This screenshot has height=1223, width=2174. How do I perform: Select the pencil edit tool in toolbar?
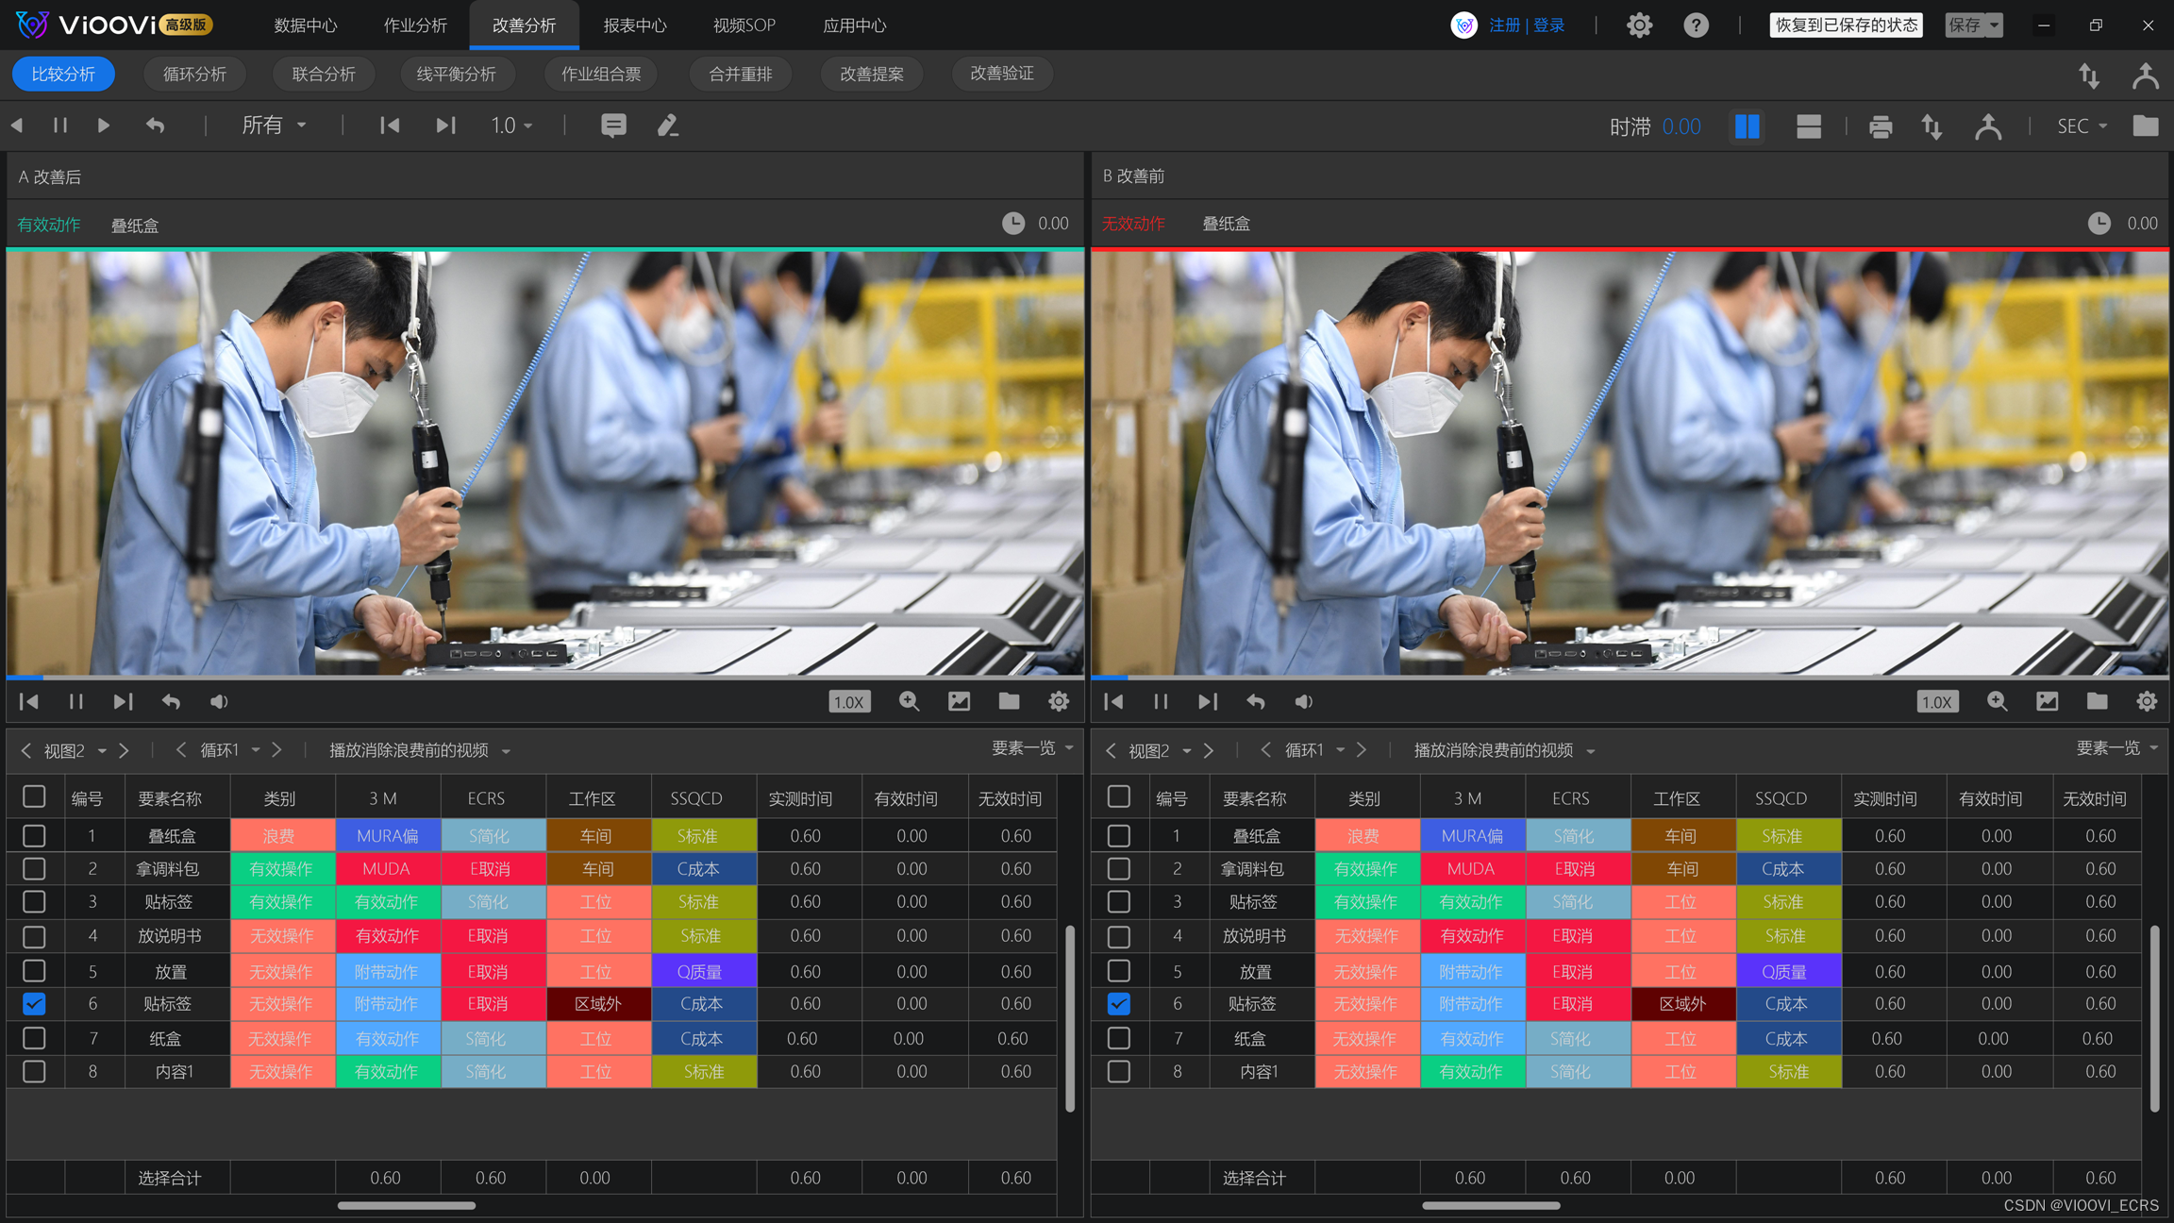(x=668, y=126)
